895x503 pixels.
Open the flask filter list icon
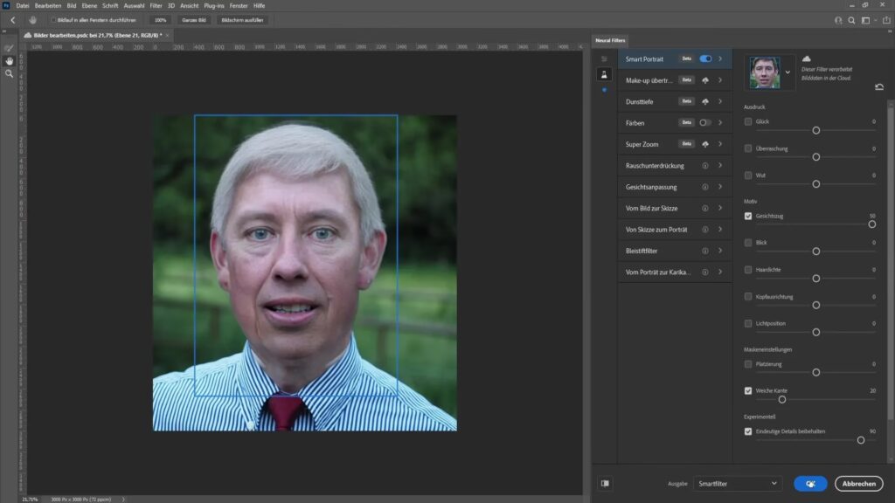pos(603,74)
